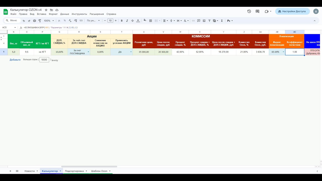Click the Redo arrow in the toolbar

pos(29,21)
